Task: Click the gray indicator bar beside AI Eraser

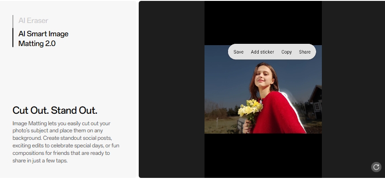Action: (x=13, y=21)
